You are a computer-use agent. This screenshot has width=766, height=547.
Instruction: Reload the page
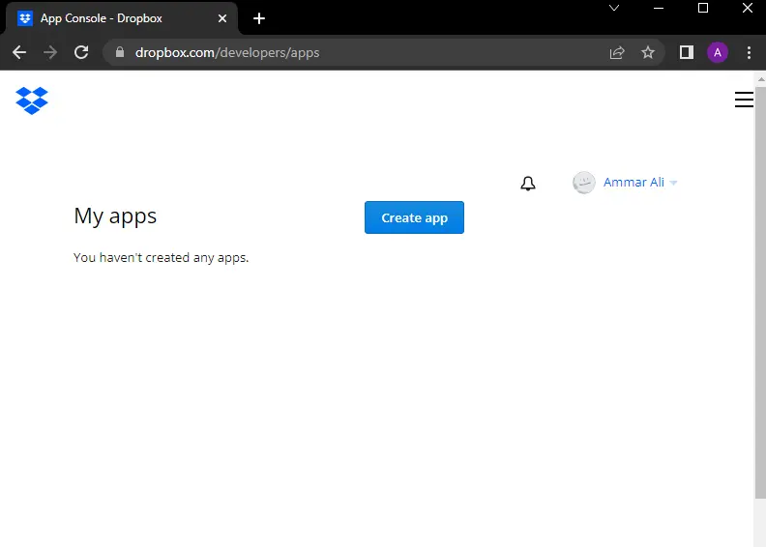tap(81, 52)
